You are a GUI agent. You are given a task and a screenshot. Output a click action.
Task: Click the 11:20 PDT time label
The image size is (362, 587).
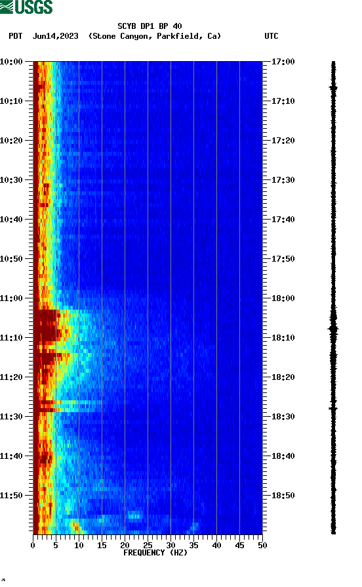pos(11,377)
